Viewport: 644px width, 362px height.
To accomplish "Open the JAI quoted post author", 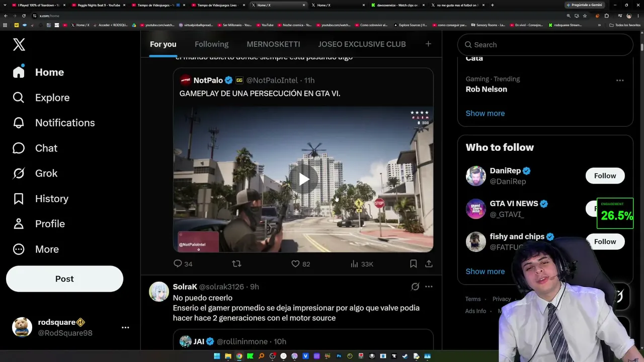I will [x=199, y=342].
